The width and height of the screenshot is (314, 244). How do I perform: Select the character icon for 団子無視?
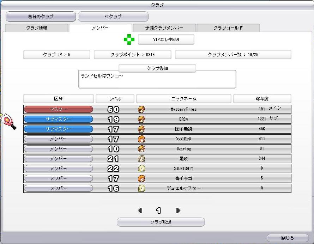[x=141, y=129]
